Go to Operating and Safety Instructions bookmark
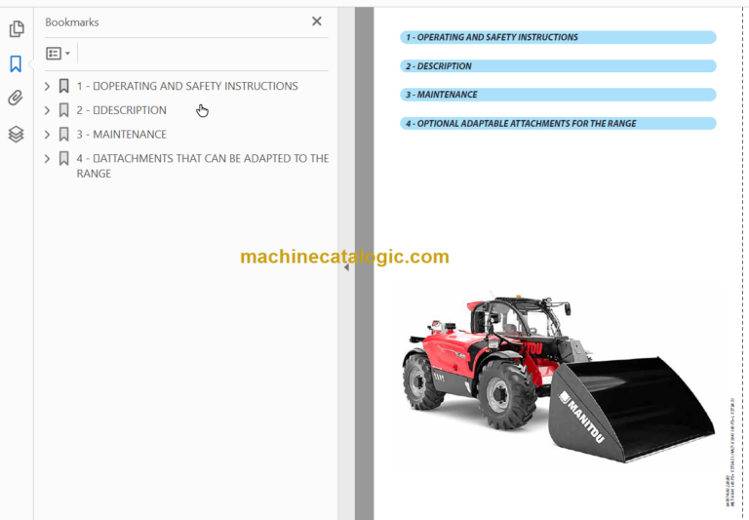Screen dimensions: 749x520 (187, 86)
